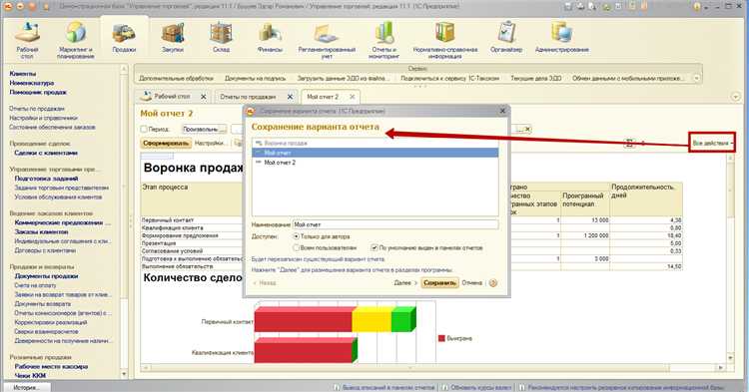Toggle the Период checkbox

coord(144,130)
